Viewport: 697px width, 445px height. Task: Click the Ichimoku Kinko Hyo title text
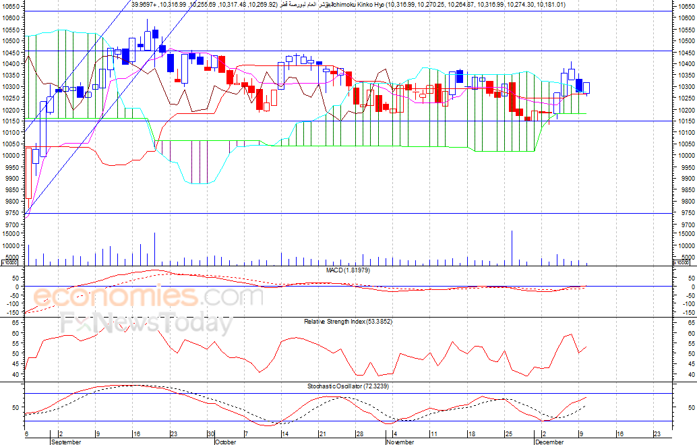[x=356, y=5]
